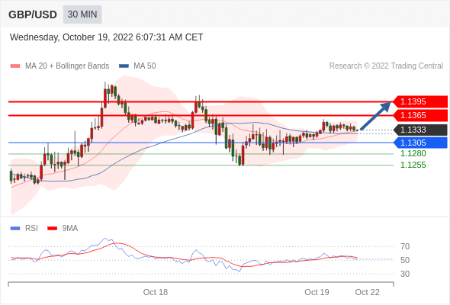Screen dimensions: 450x305
Task: Select the 1.1365 resistance price tag
Action: [420, 115]
